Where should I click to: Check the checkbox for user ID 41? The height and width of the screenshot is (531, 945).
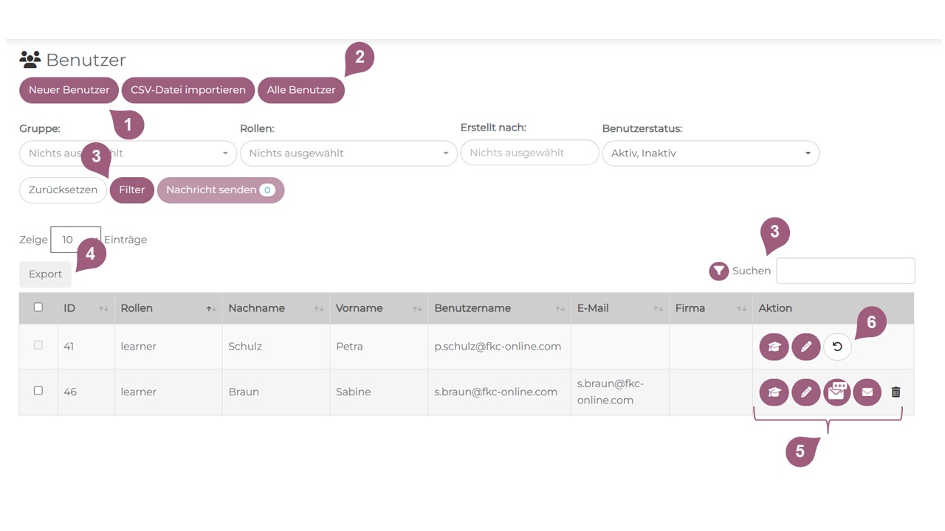pos(38,345)
